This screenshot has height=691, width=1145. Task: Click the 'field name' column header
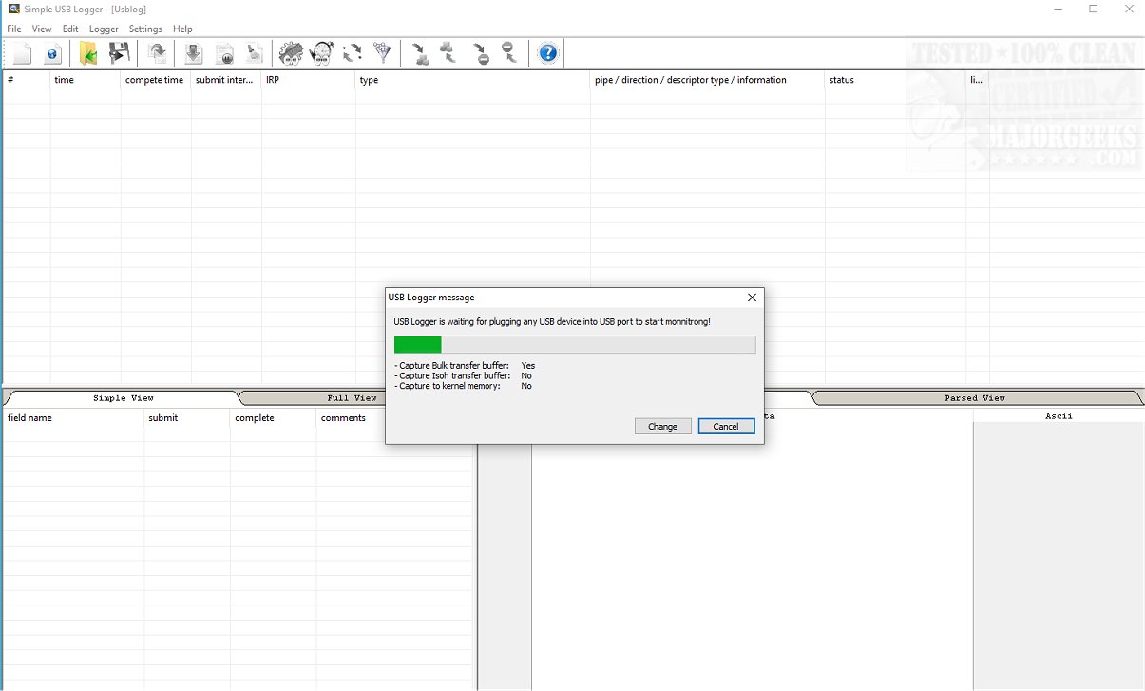pos(74,418)
